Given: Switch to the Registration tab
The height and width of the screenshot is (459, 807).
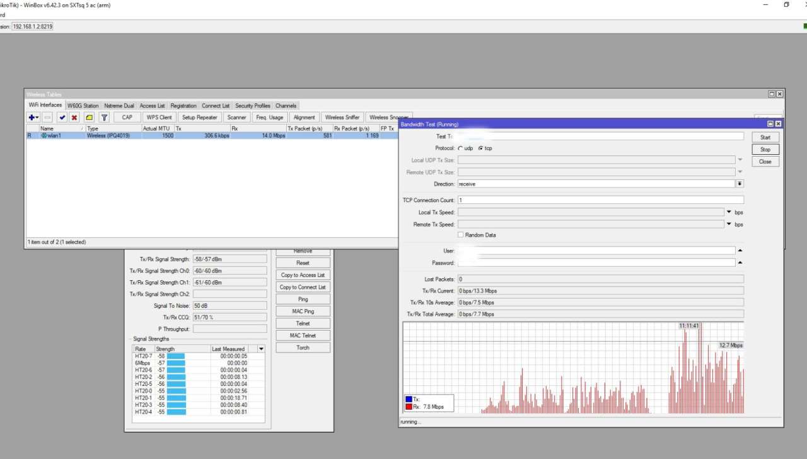Looking at the screenshot, I should click(183, 106).
